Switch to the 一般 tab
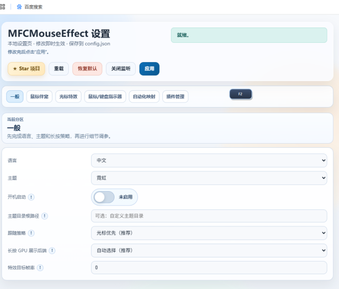Screen dimensions: 339x289 (x=15, y=96)
